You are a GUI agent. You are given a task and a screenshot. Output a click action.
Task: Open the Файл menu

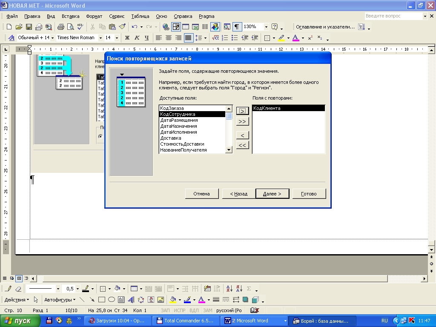[12, 16]
